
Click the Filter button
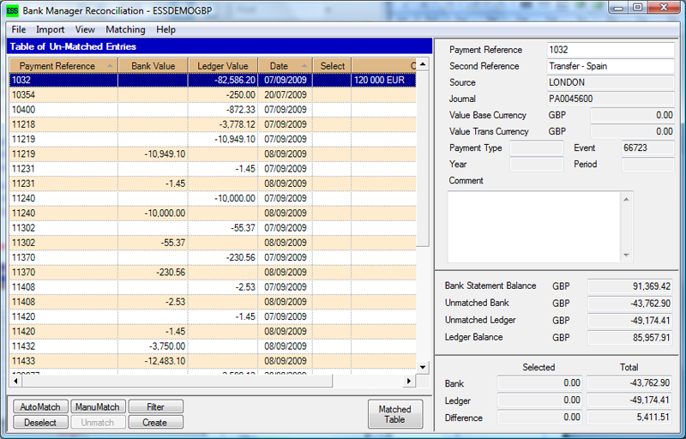155,406
